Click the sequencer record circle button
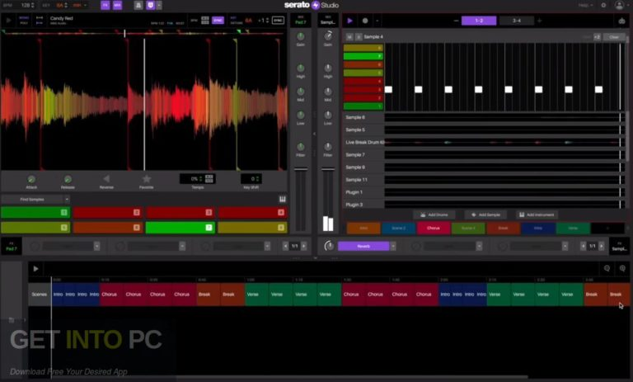Image resolution: width=633 pixels, height=382 pixels. (x=365, y=21)
